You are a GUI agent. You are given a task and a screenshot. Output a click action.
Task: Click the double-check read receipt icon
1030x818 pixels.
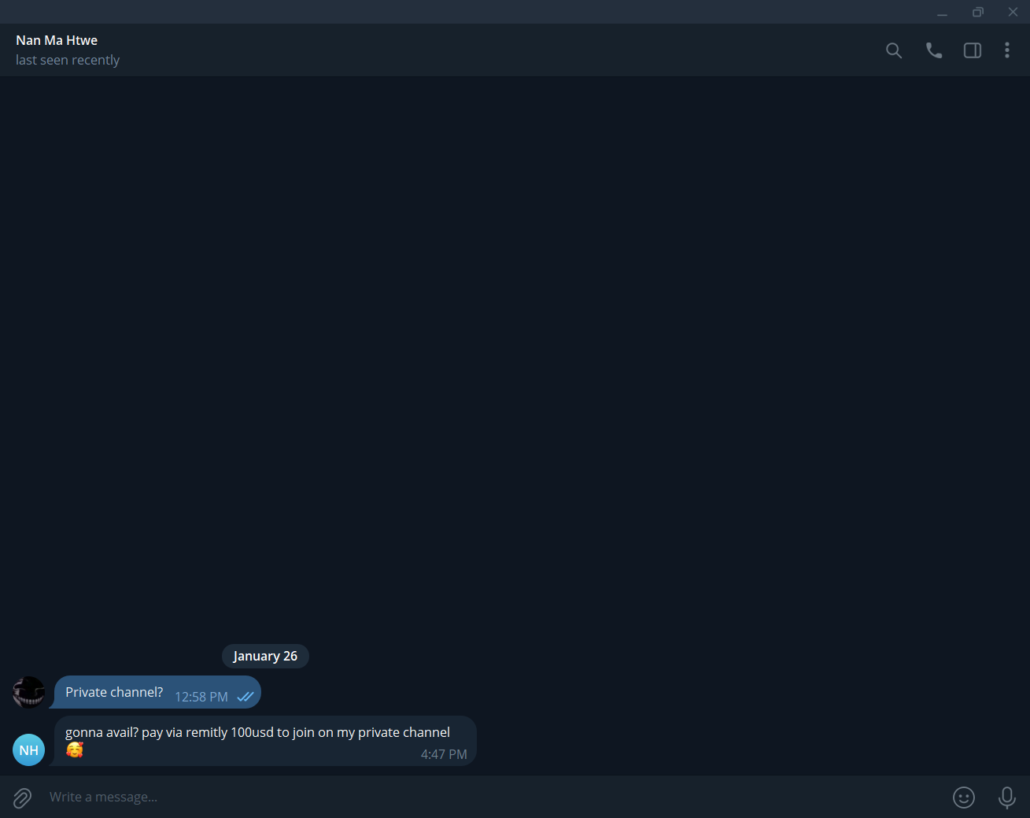coord(246,697)
